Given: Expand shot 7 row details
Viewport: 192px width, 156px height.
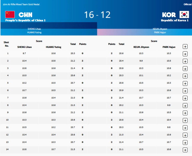Looking at the screenshot, I should (x=185, y=98).
